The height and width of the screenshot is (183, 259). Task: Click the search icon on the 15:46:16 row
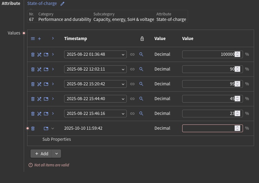[141, 114]
